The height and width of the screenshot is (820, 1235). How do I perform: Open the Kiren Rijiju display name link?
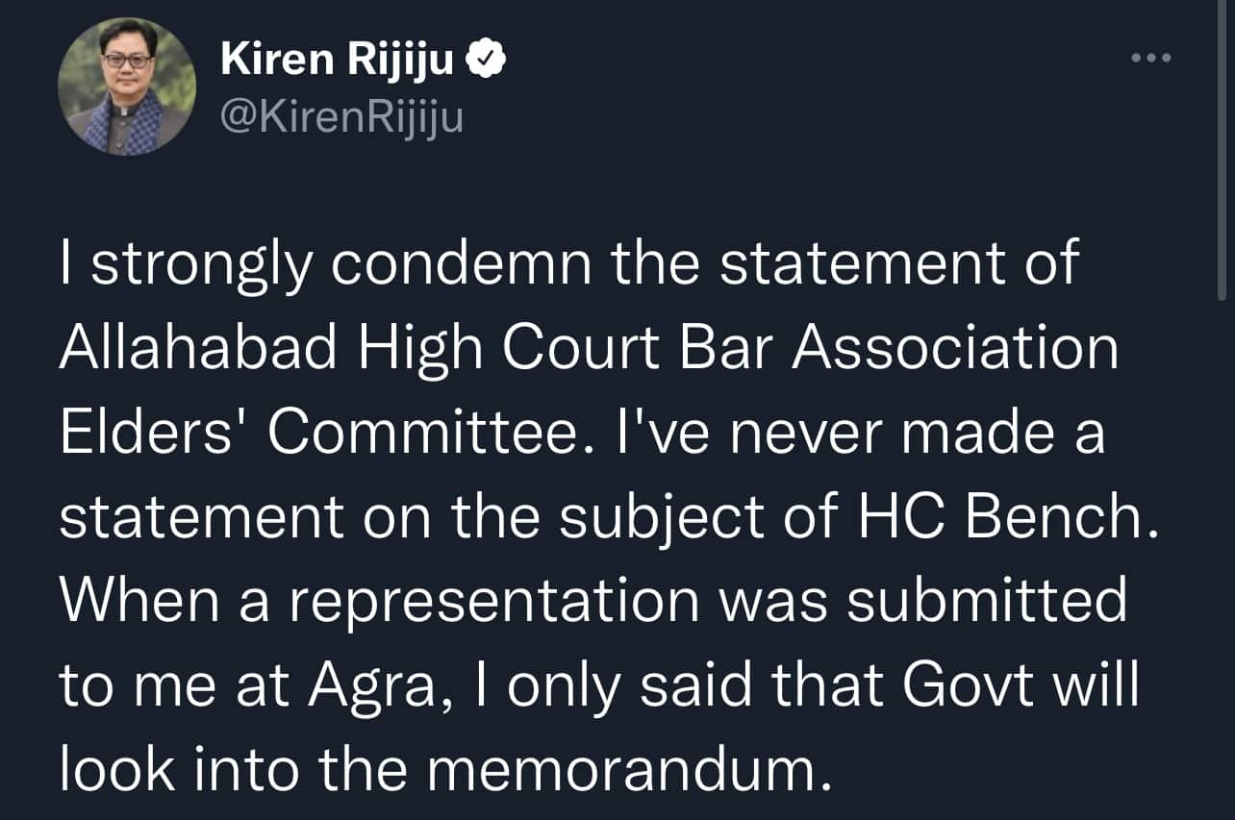click(x=337, y=62)
